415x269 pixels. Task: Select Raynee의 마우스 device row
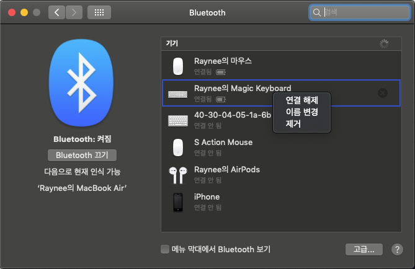point(281,66)
